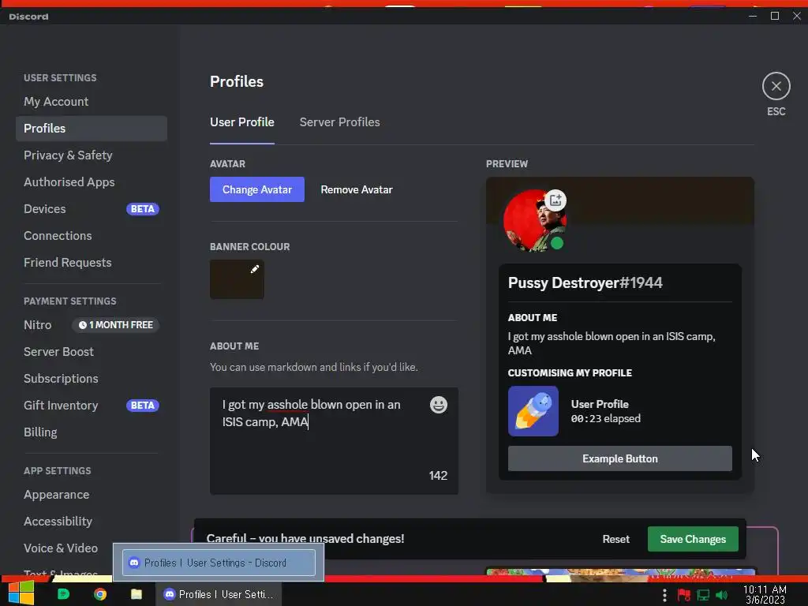Click the 1 MONTH FREE Nitro badge
Screen dimensions: 808x606
point(116,324)
